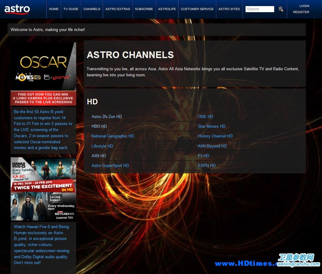
Task: Select the CHANNELS menu item
Action: click(92, 9)
